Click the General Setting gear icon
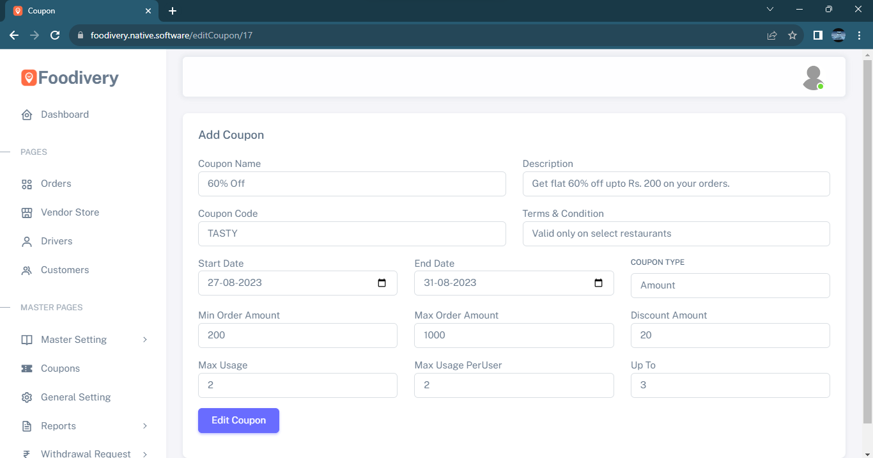873x458 pixels. 27,398
